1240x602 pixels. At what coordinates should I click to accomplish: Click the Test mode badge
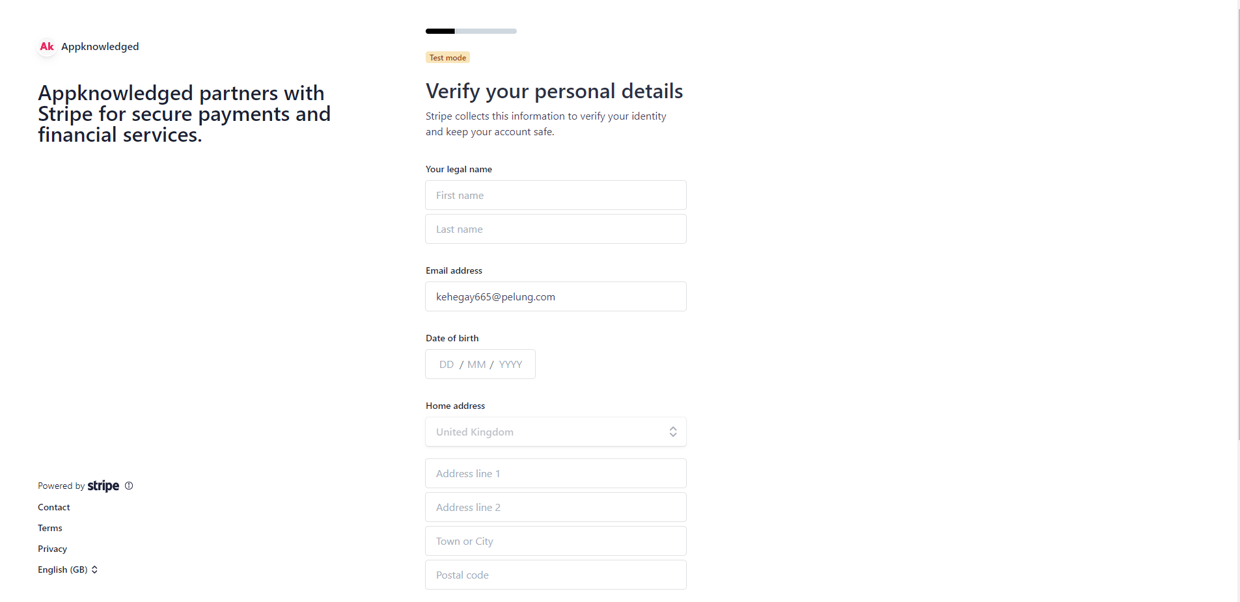[x=448, y=58]
